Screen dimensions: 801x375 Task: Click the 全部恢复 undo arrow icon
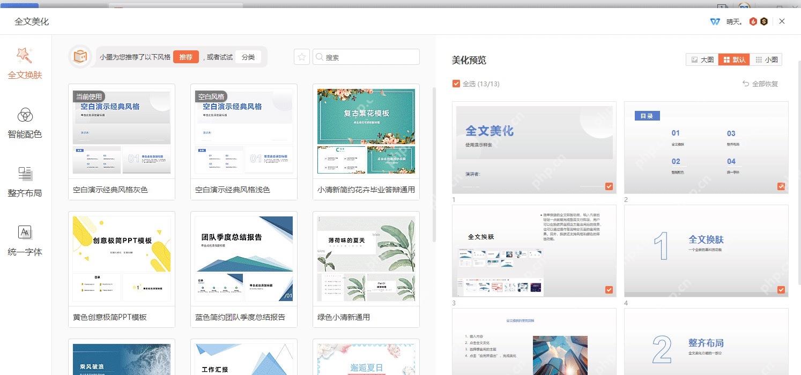tap(746, 84)
